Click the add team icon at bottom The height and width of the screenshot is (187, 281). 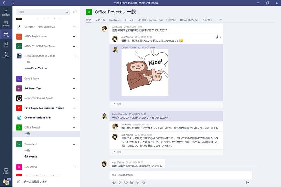pyautogui.click(x=18, y=182)
